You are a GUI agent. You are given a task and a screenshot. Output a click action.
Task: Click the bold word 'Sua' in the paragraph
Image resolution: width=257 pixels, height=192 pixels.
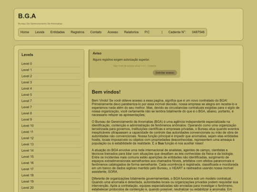(161, 143)
